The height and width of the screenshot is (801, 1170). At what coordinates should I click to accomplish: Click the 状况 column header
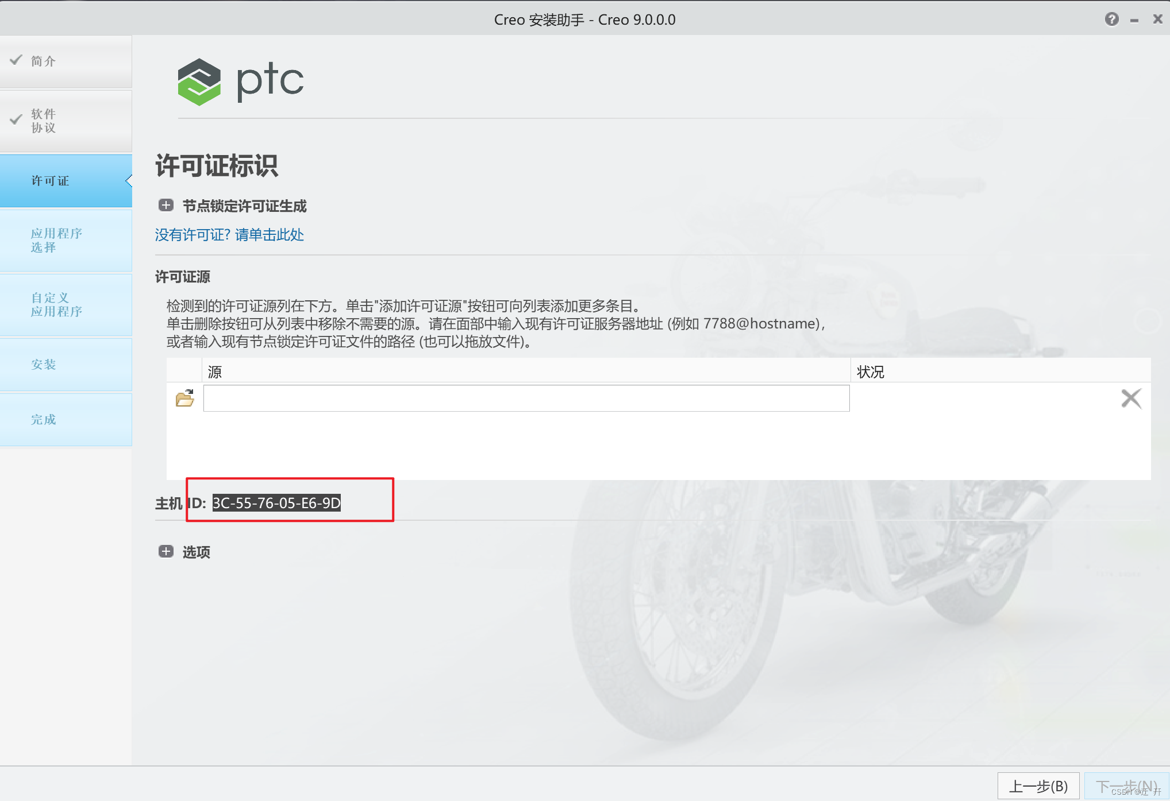click(1000, 372)
